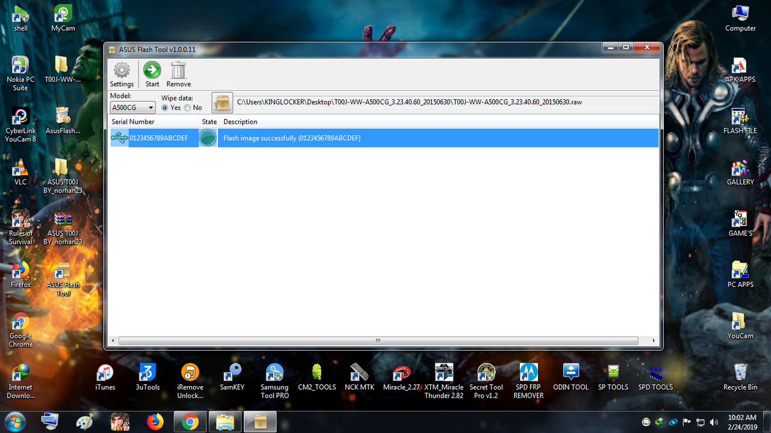Open Computer desktop icon
Viewport: 771px width, 433px height.
click(x=740, y=18)
